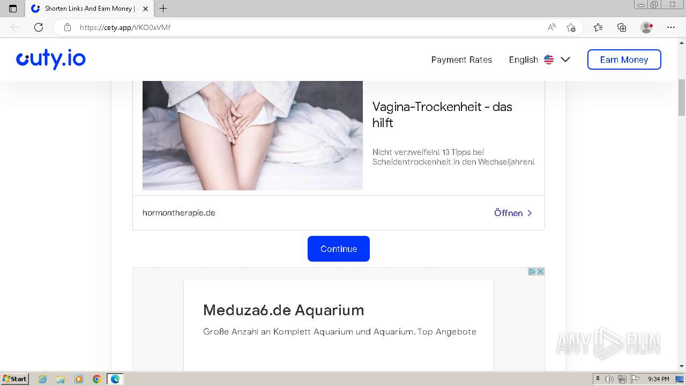Open the network tray icon
Image resolution: width=686 pixels, height=386 pixels.
coord(622,379)
